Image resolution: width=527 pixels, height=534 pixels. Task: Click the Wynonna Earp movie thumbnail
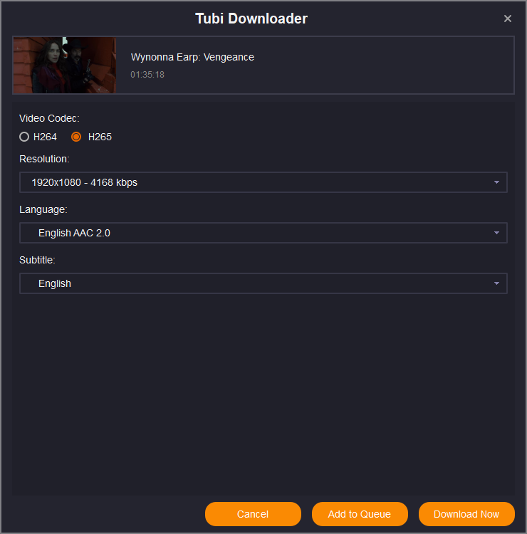tap(65, 65)
